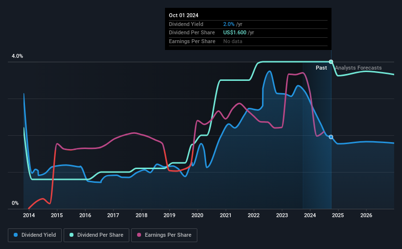Click the 'No data' earnings value
Screen dimensions: 402x249
pyautogui.click(x=233, y=41)
